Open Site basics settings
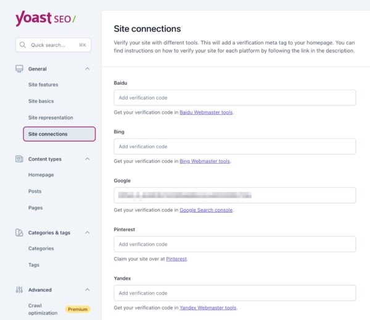The height and width of the screenshot is (320, 370). (41, 101)
